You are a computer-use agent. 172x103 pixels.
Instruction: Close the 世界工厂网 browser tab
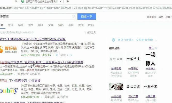pos(61,2)
